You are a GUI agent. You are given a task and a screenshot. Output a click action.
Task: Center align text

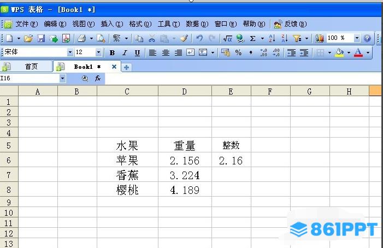click(x=166, y=52)
